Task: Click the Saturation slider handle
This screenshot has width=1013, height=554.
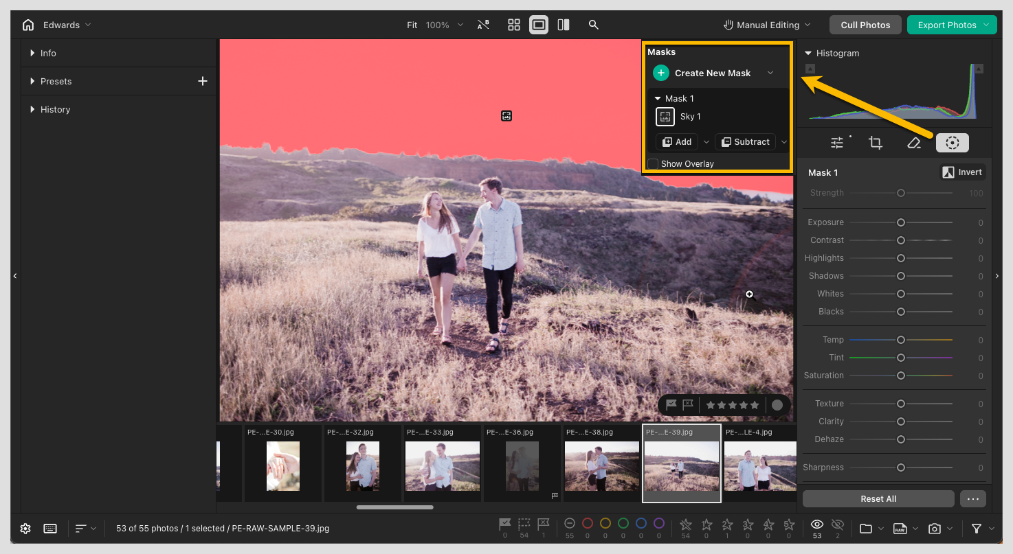Action: tap(900, 376)
